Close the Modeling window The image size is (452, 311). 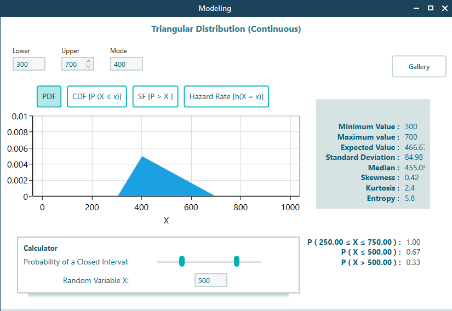tap(444, 8)
